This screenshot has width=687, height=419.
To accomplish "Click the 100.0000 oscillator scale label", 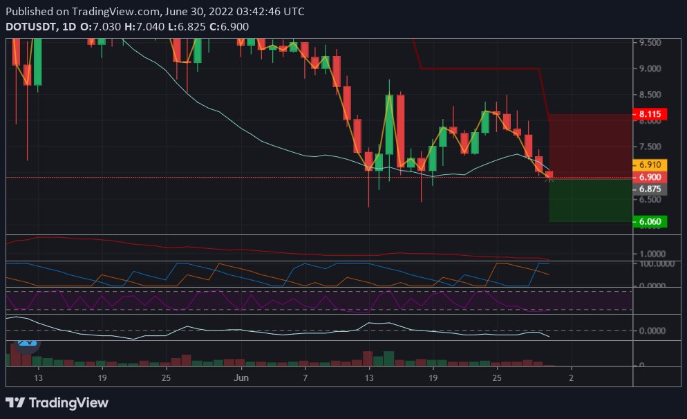I will (657, 264).
